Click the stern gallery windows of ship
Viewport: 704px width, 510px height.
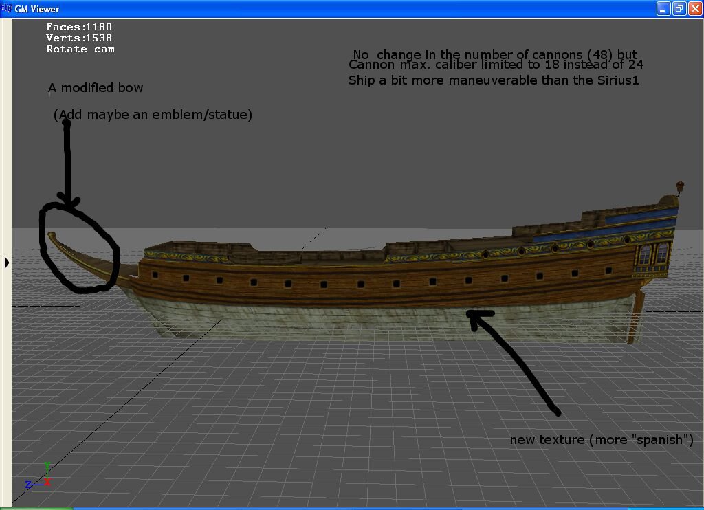[653, 254]
